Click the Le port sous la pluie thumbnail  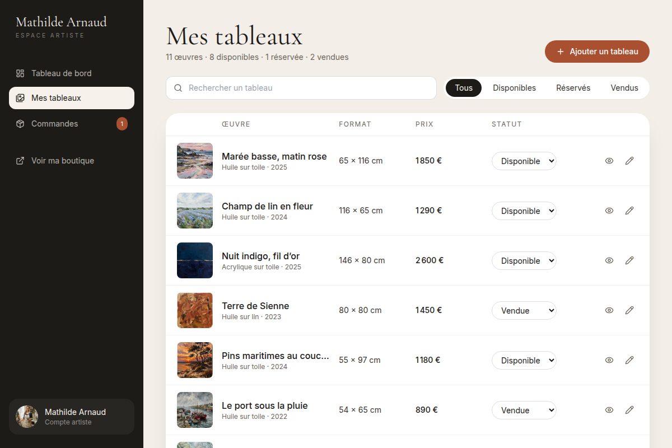[195, 410]
